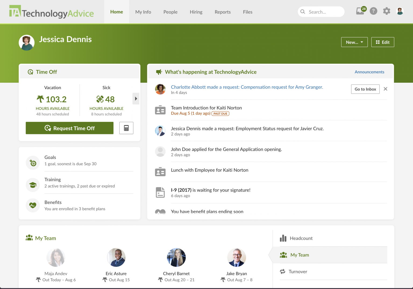The height and width of the screenshot is (289, 413).
Task: Select the Goals target icon
Action: coord(33,163)
